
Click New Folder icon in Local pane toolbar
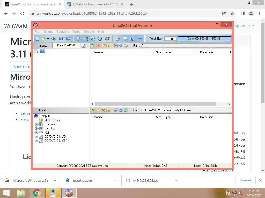(x=98, y=110)
